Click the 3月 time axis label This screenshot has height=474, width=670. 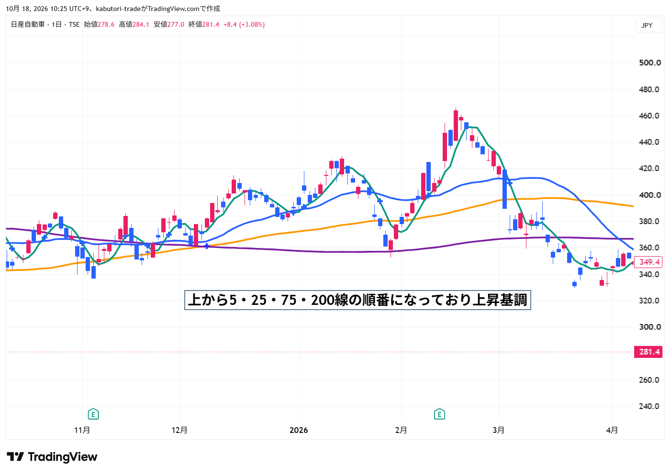coord(499,430)
